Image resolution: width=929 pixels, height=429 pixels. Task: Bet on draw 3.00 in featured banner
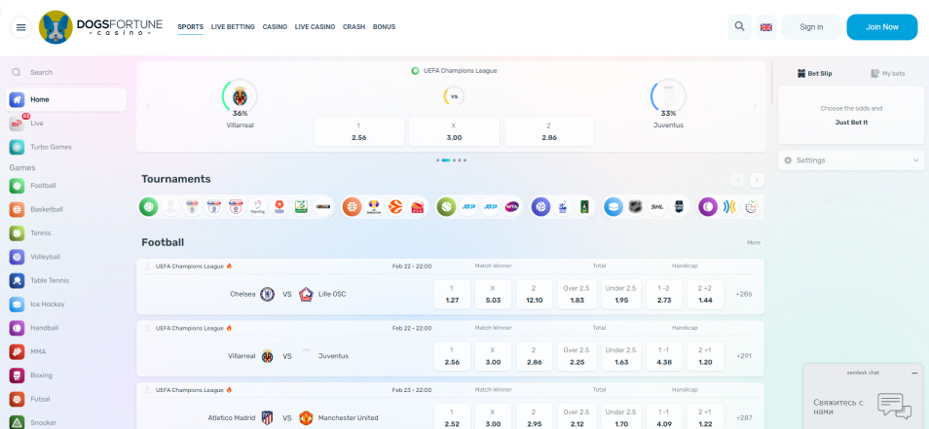click(x=454, y=131)
